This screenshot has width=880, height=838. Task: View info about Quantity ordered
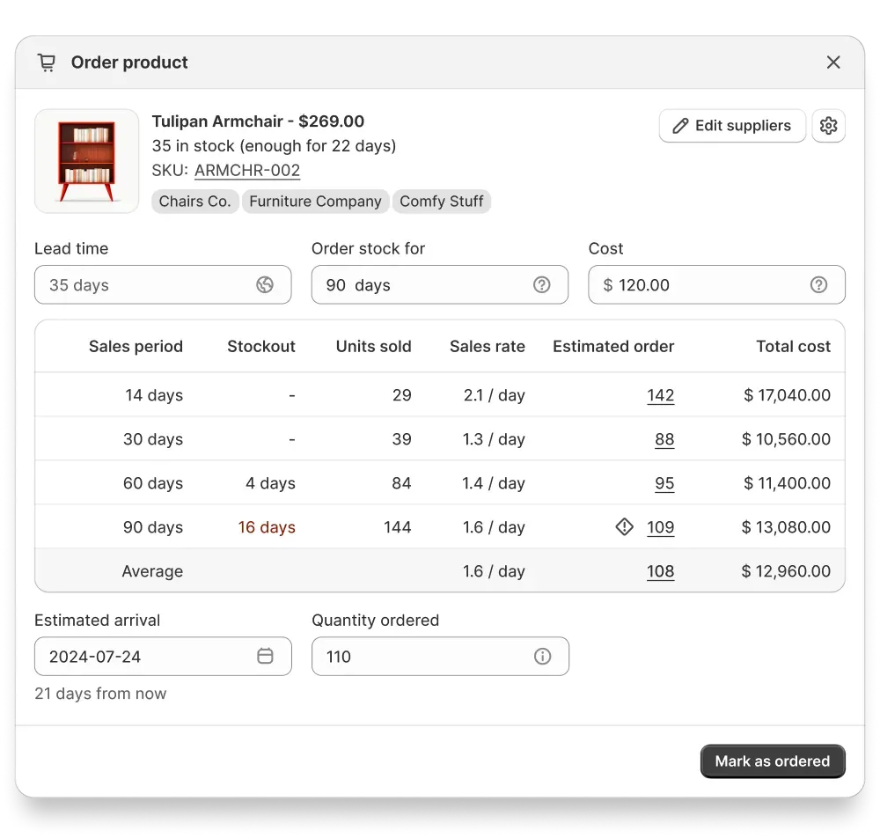542,656
